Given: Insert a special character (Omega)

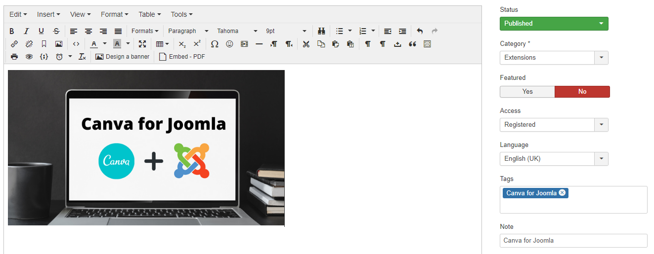Looking at the screenshot, I should (215, 44).
